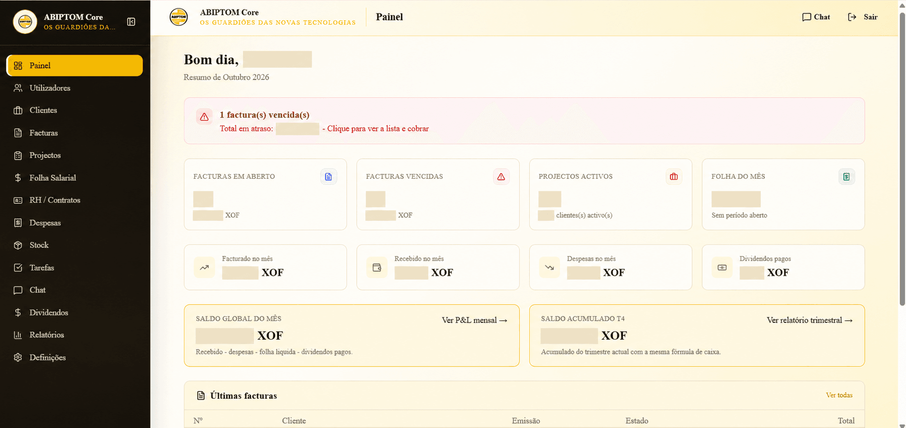The image size is (906, 428).
Task: Open the Projectos Activos card title
Action: pos(576,177)
